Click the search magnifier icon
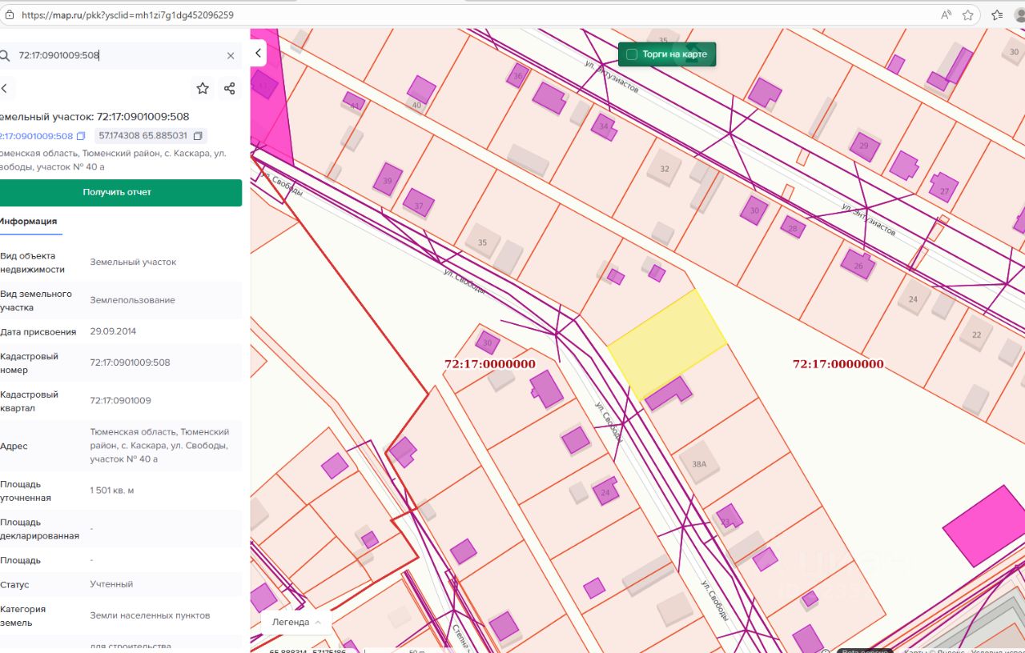This screenshot has width=1025, height=653. [5, 56]
